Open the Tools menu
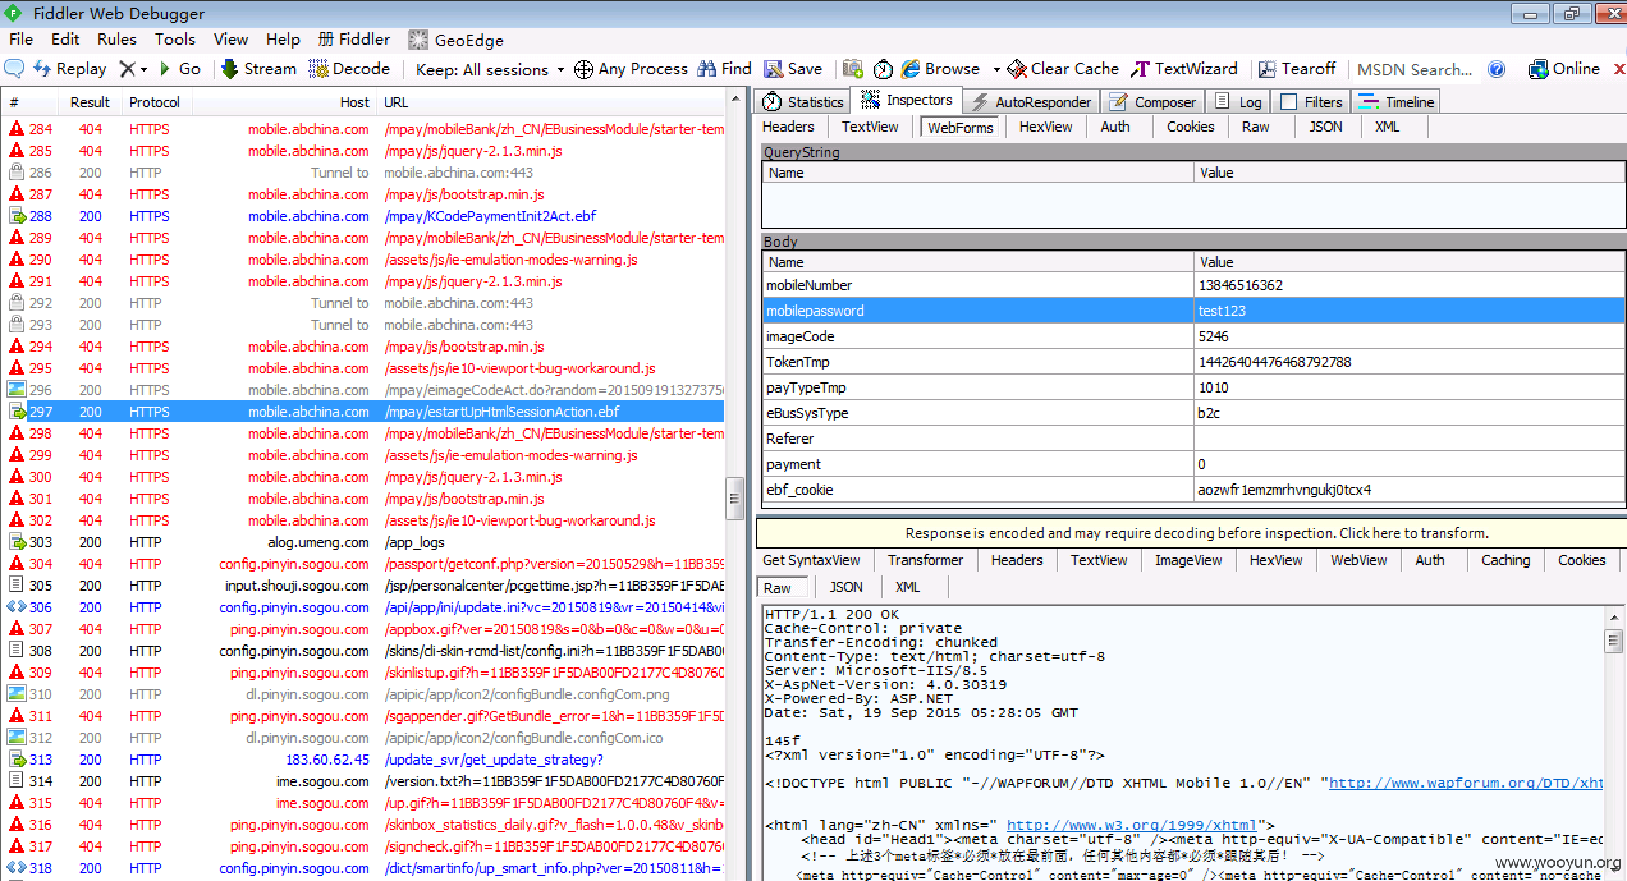The width and height of the screenshot is (1627, 881). pyautogui.click(x=175, y=40)
